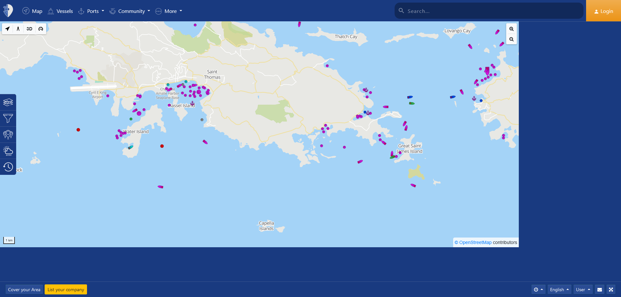Image resolution: width=621 pixels, height=297 pixels.
Task: Open the history playback panel
Action: [8, 167]
